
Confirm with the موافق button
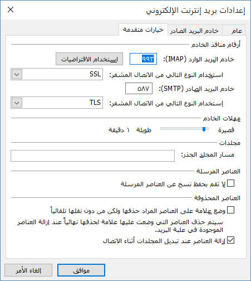click(81, 270)
